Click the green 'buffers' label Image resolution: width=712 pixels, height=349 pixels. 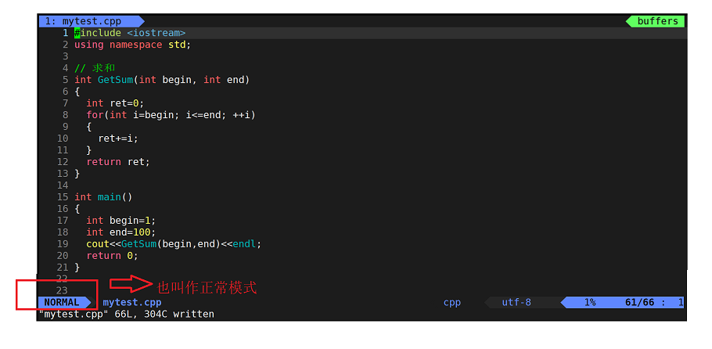tap(657, 21)
